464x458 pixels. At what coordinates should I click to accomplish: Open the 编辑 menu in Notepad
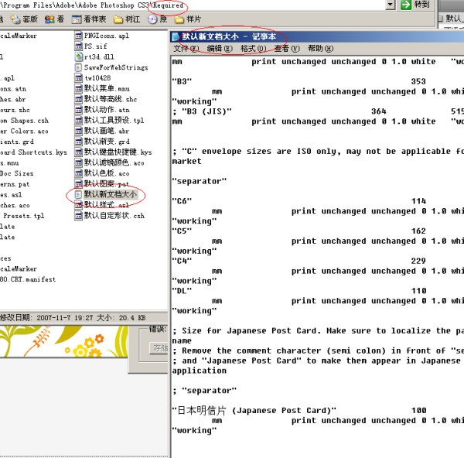[x=220, y=48]
